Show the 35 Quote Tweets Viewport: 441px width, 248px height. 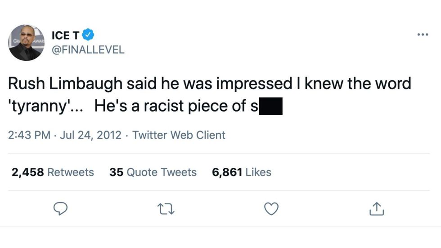point(153,172)
